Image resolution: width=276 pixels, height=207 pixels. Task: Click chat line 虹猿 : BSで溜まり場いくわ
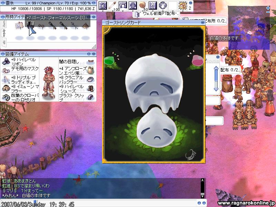pyautogui.click(x=26, y=186)
